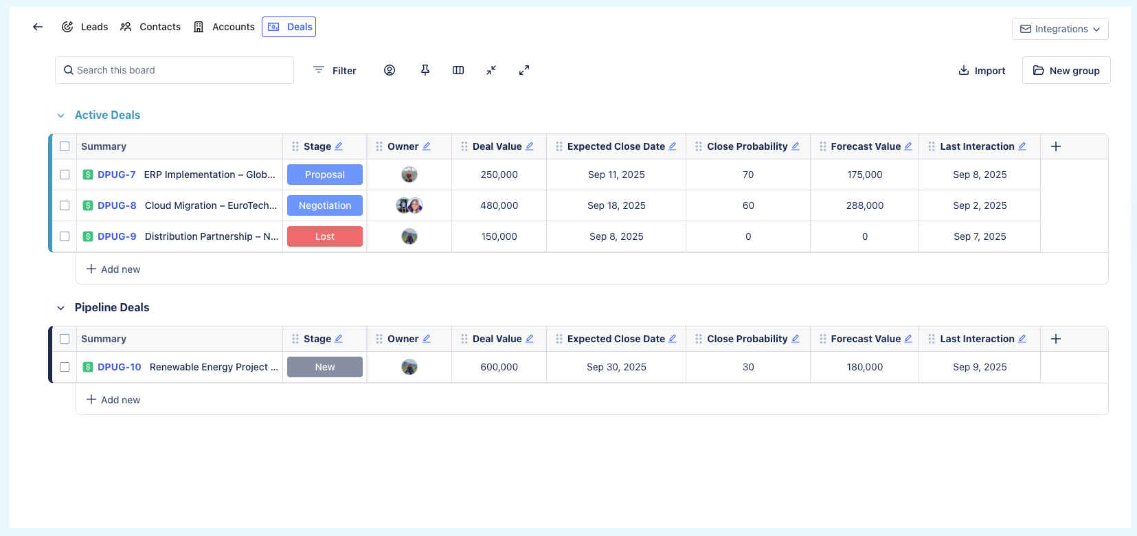This screenshot has width=1137, height=536.
Task: Add column to Active Deals table
Action: click(x=1056, y=146)
